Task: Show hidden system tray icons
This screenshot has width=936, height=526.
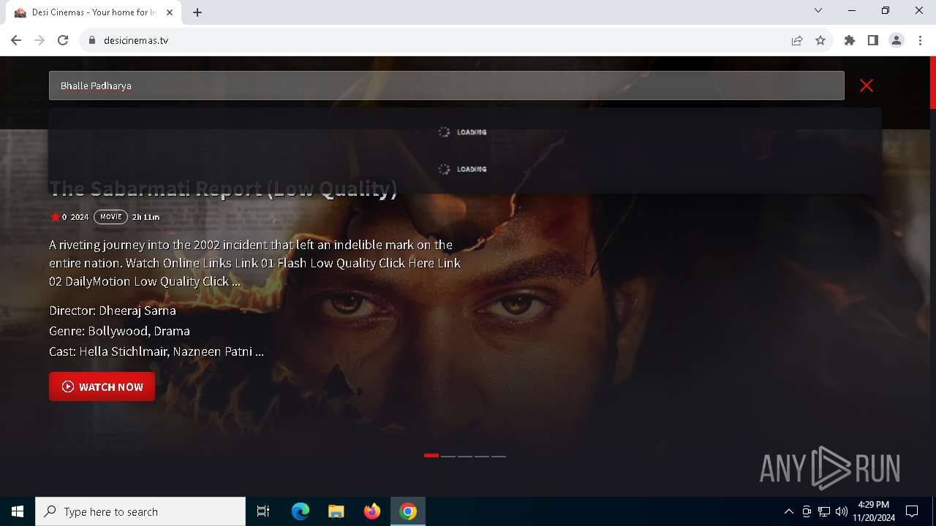Action: point(789,511)
